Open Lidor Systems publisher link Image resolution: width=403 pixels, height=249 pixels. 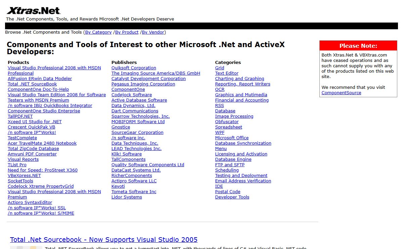[x=127, y=197]
